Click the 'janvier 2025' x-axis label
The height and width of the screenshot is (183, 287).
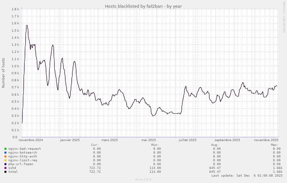pyautogui.click(x=70, y=140)
